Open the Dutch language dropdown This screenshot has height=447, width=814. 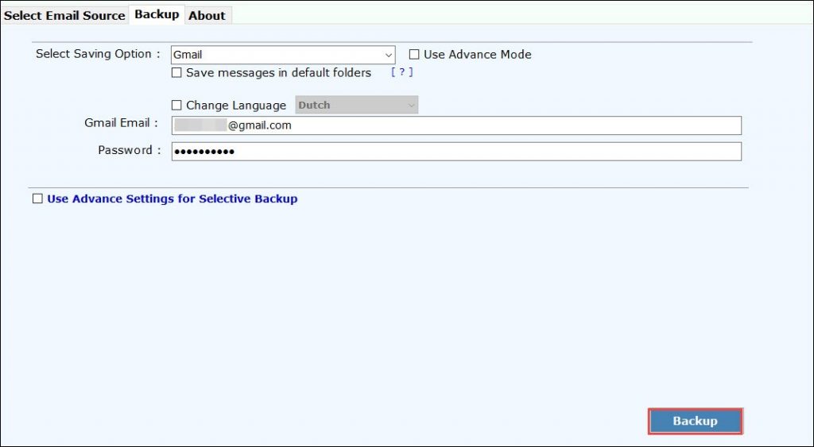(350, 105)
